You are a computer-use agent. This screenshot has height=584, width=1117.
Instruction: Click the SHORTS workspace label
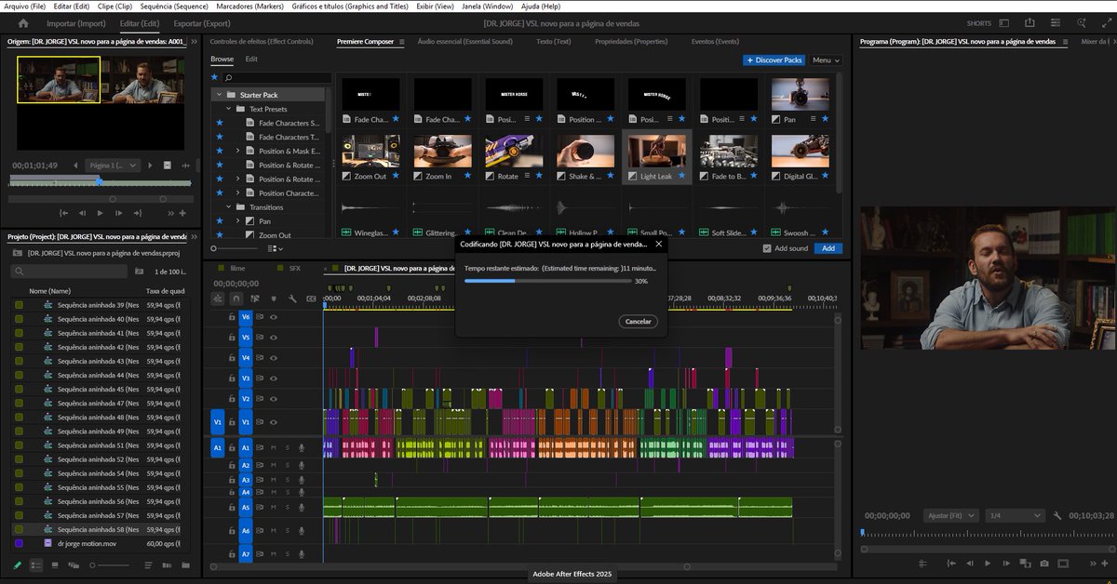coord(979,23)
